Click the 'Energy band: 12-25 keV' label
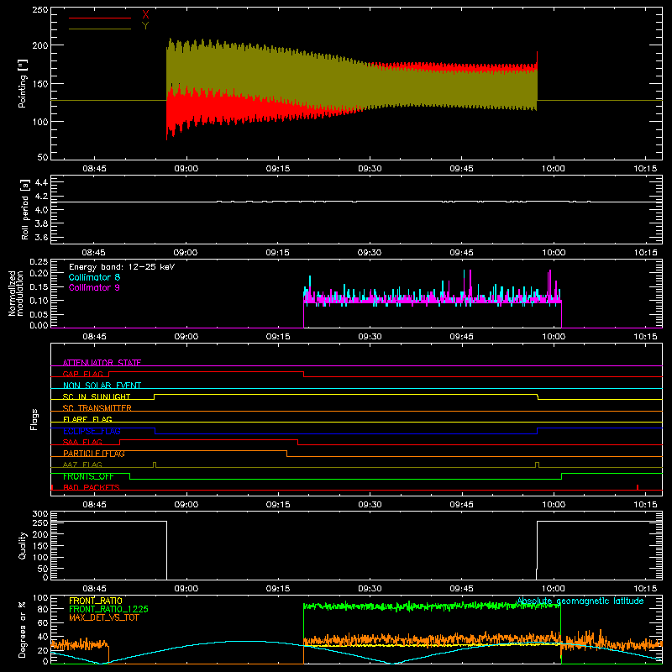 coord(122,267)
